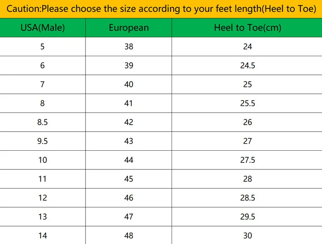Click the 27.5 cm length cell
The height and width of the screenshot is (244, 322).
click(247, 160)
